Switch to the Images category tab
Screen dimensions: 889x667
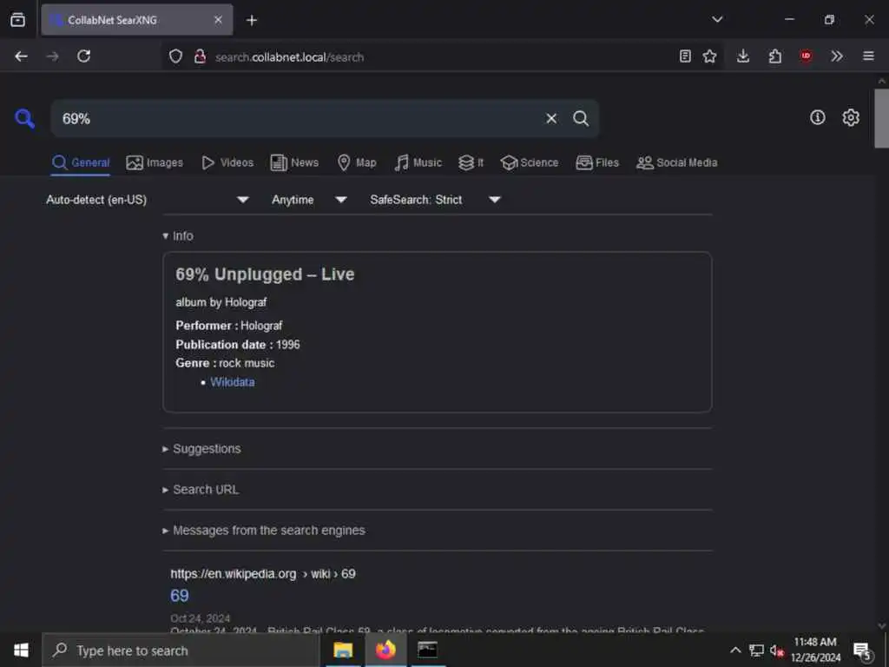(155, 162)
